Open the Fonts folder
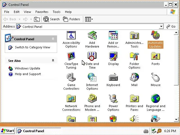 [x=156, y=59]
